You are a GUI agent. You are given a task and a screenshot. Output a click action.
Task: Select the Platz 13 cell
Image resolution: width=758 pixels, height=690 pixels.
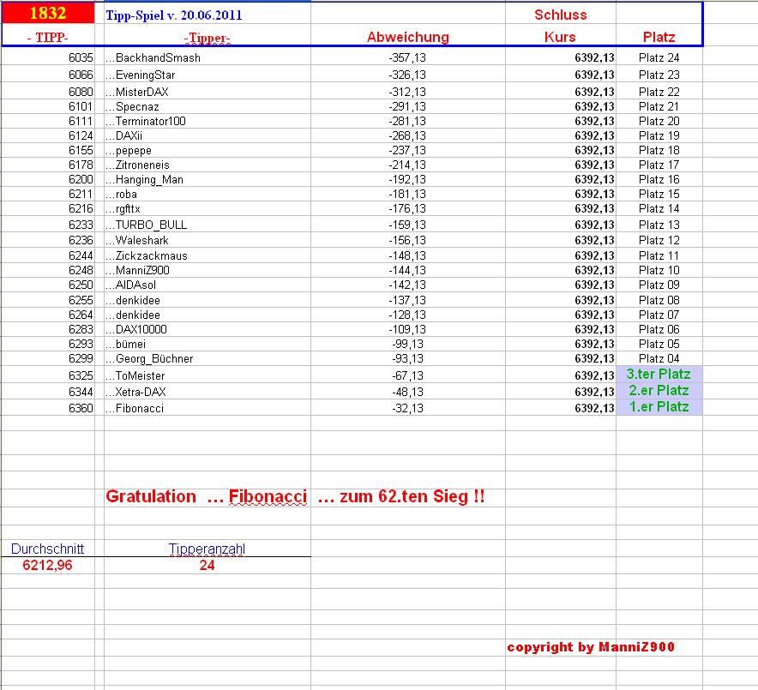(659, 225)
